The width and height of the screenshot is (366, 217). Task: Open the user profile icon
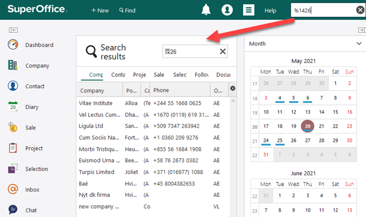point(227,10)
